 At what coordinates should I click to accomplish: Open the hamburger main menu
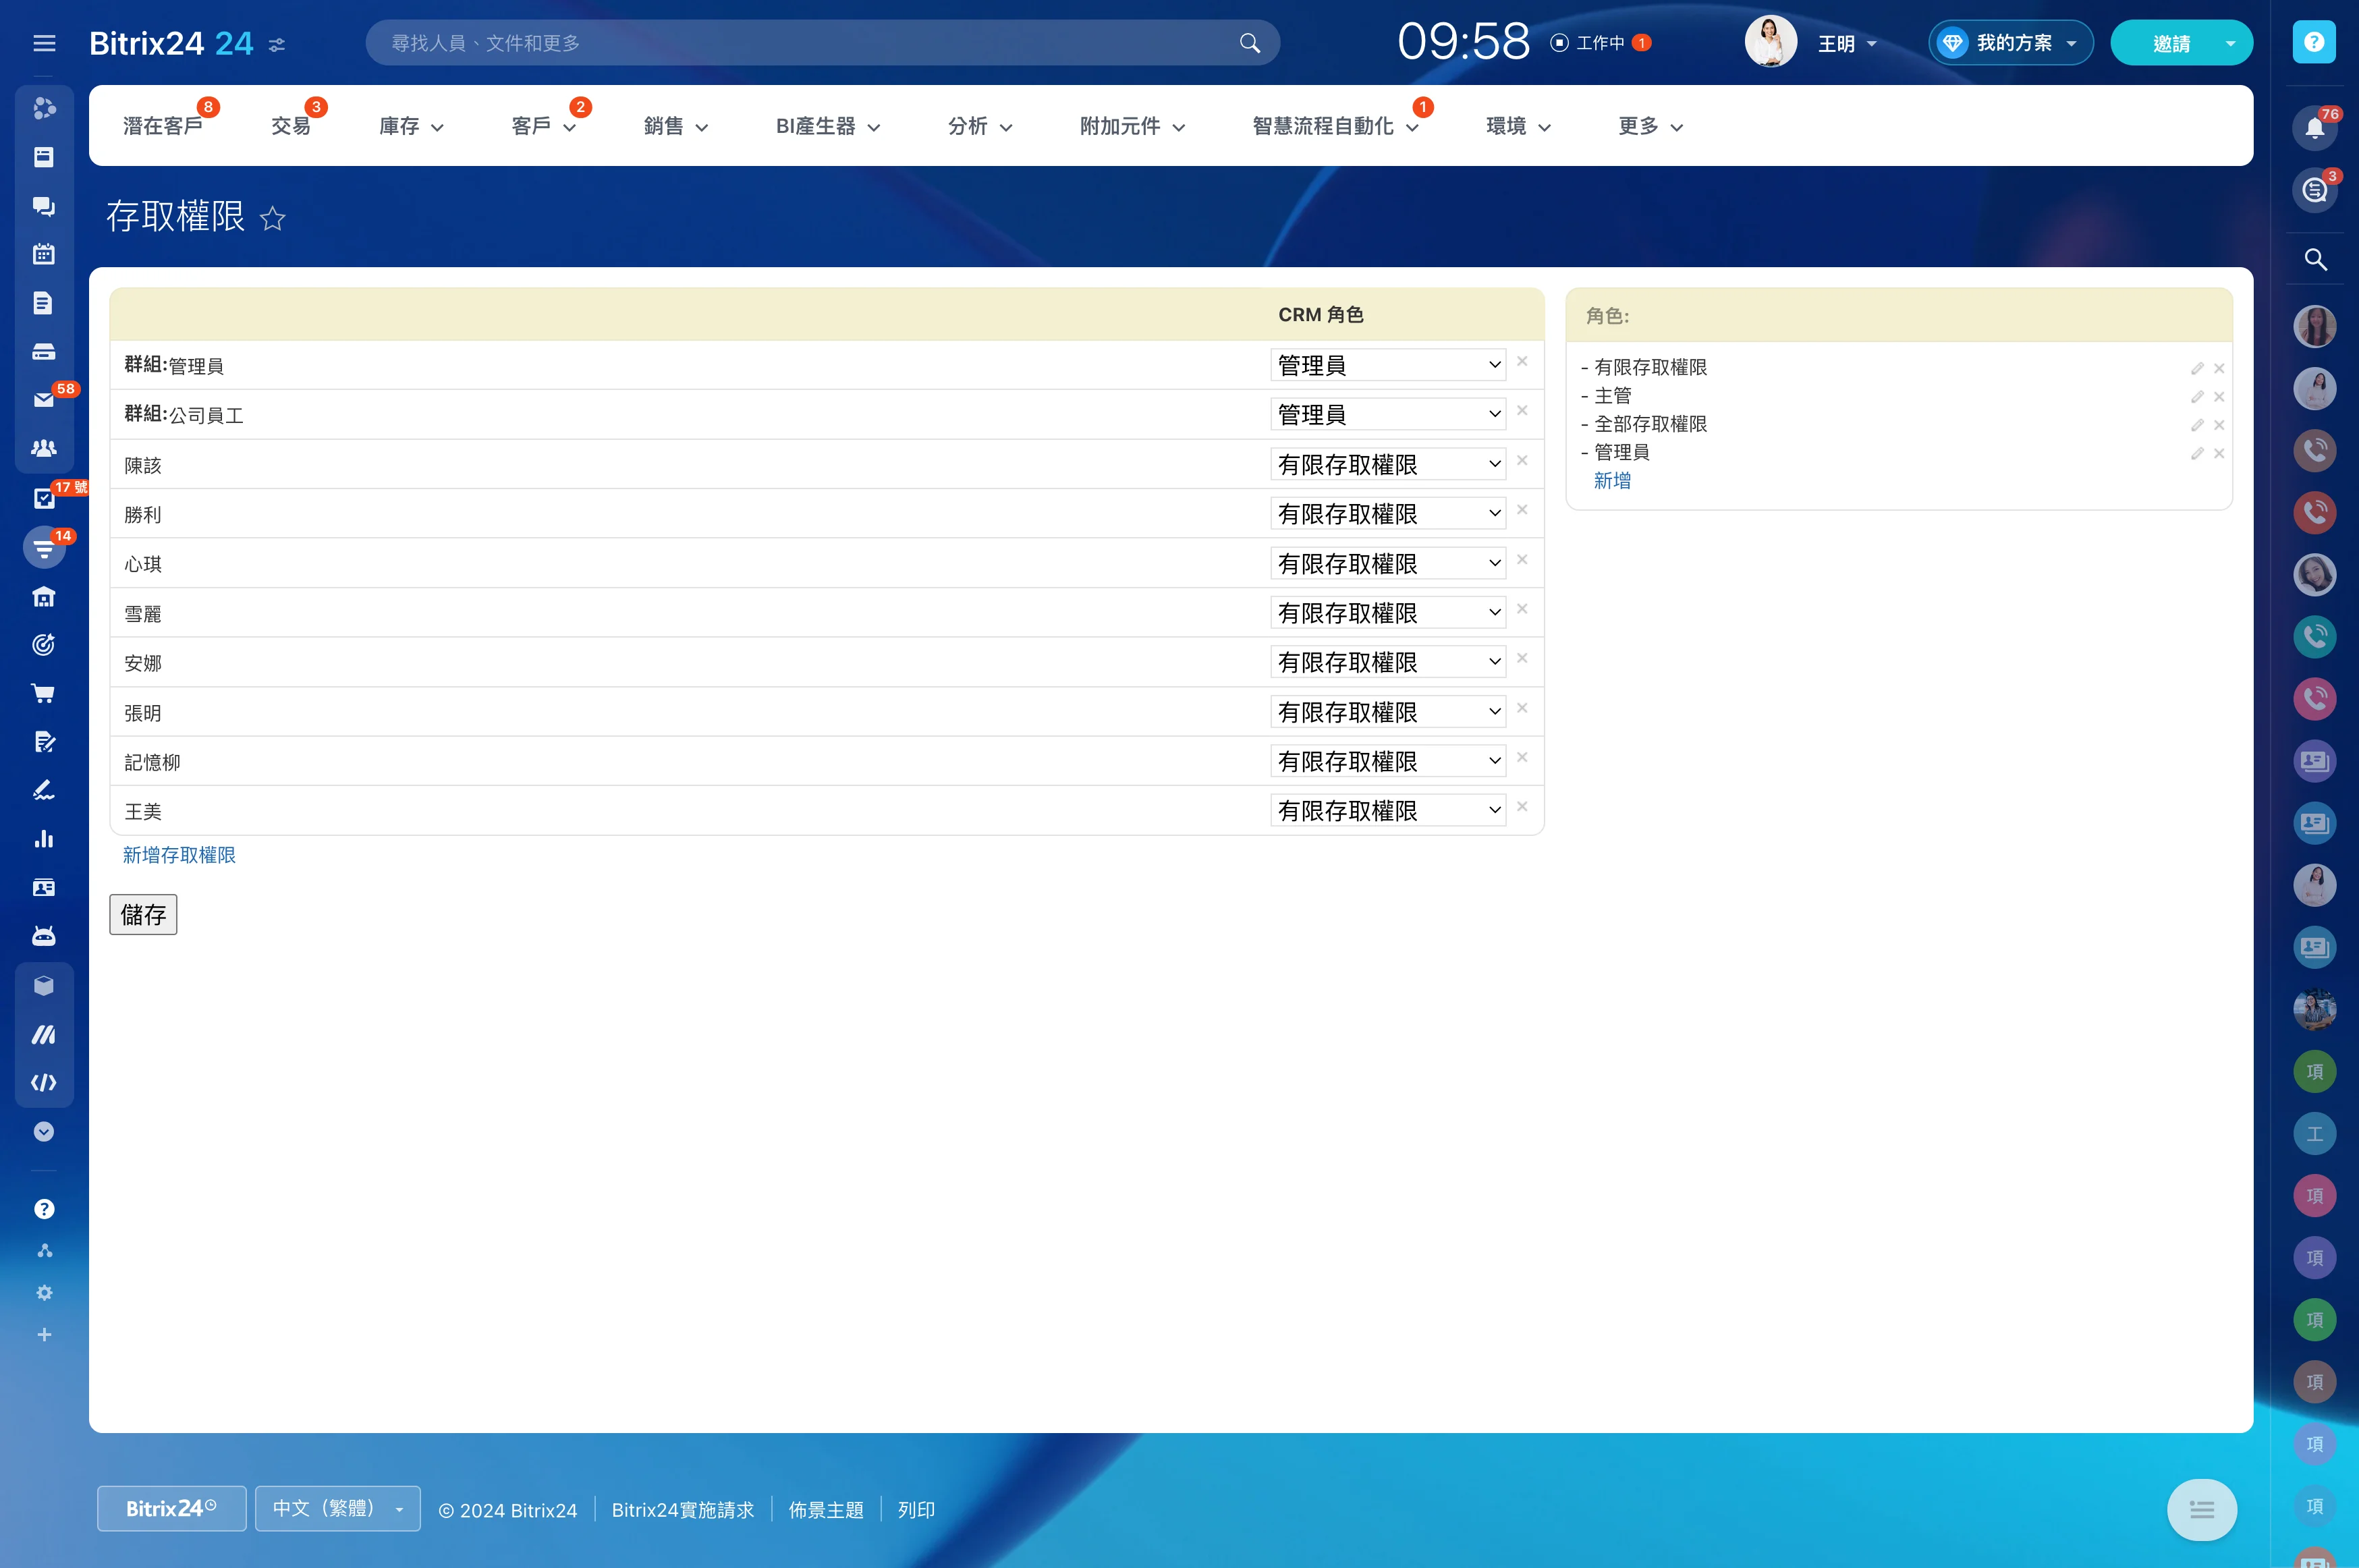pyautogui.click(x=44, y=43)
